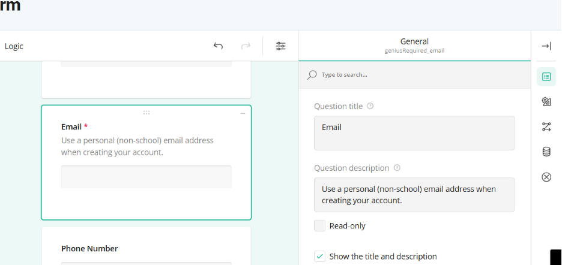Open the validation circled-X icon section
The height and width of the screenshot is (265, 562).
coord(546,177)
